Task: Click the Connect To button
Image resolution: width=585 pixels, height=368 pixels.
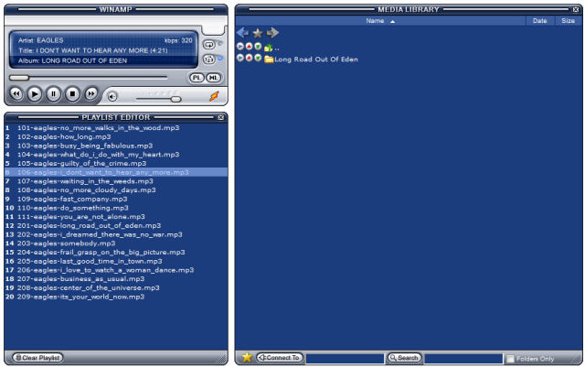Action: click(x=280, y=358)
